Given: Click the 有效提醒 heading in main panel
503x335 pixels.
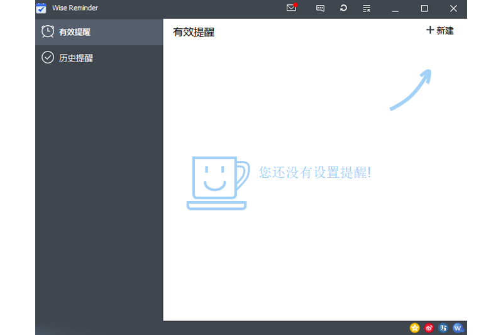Looking at the screenshot, I should point(194,32).
